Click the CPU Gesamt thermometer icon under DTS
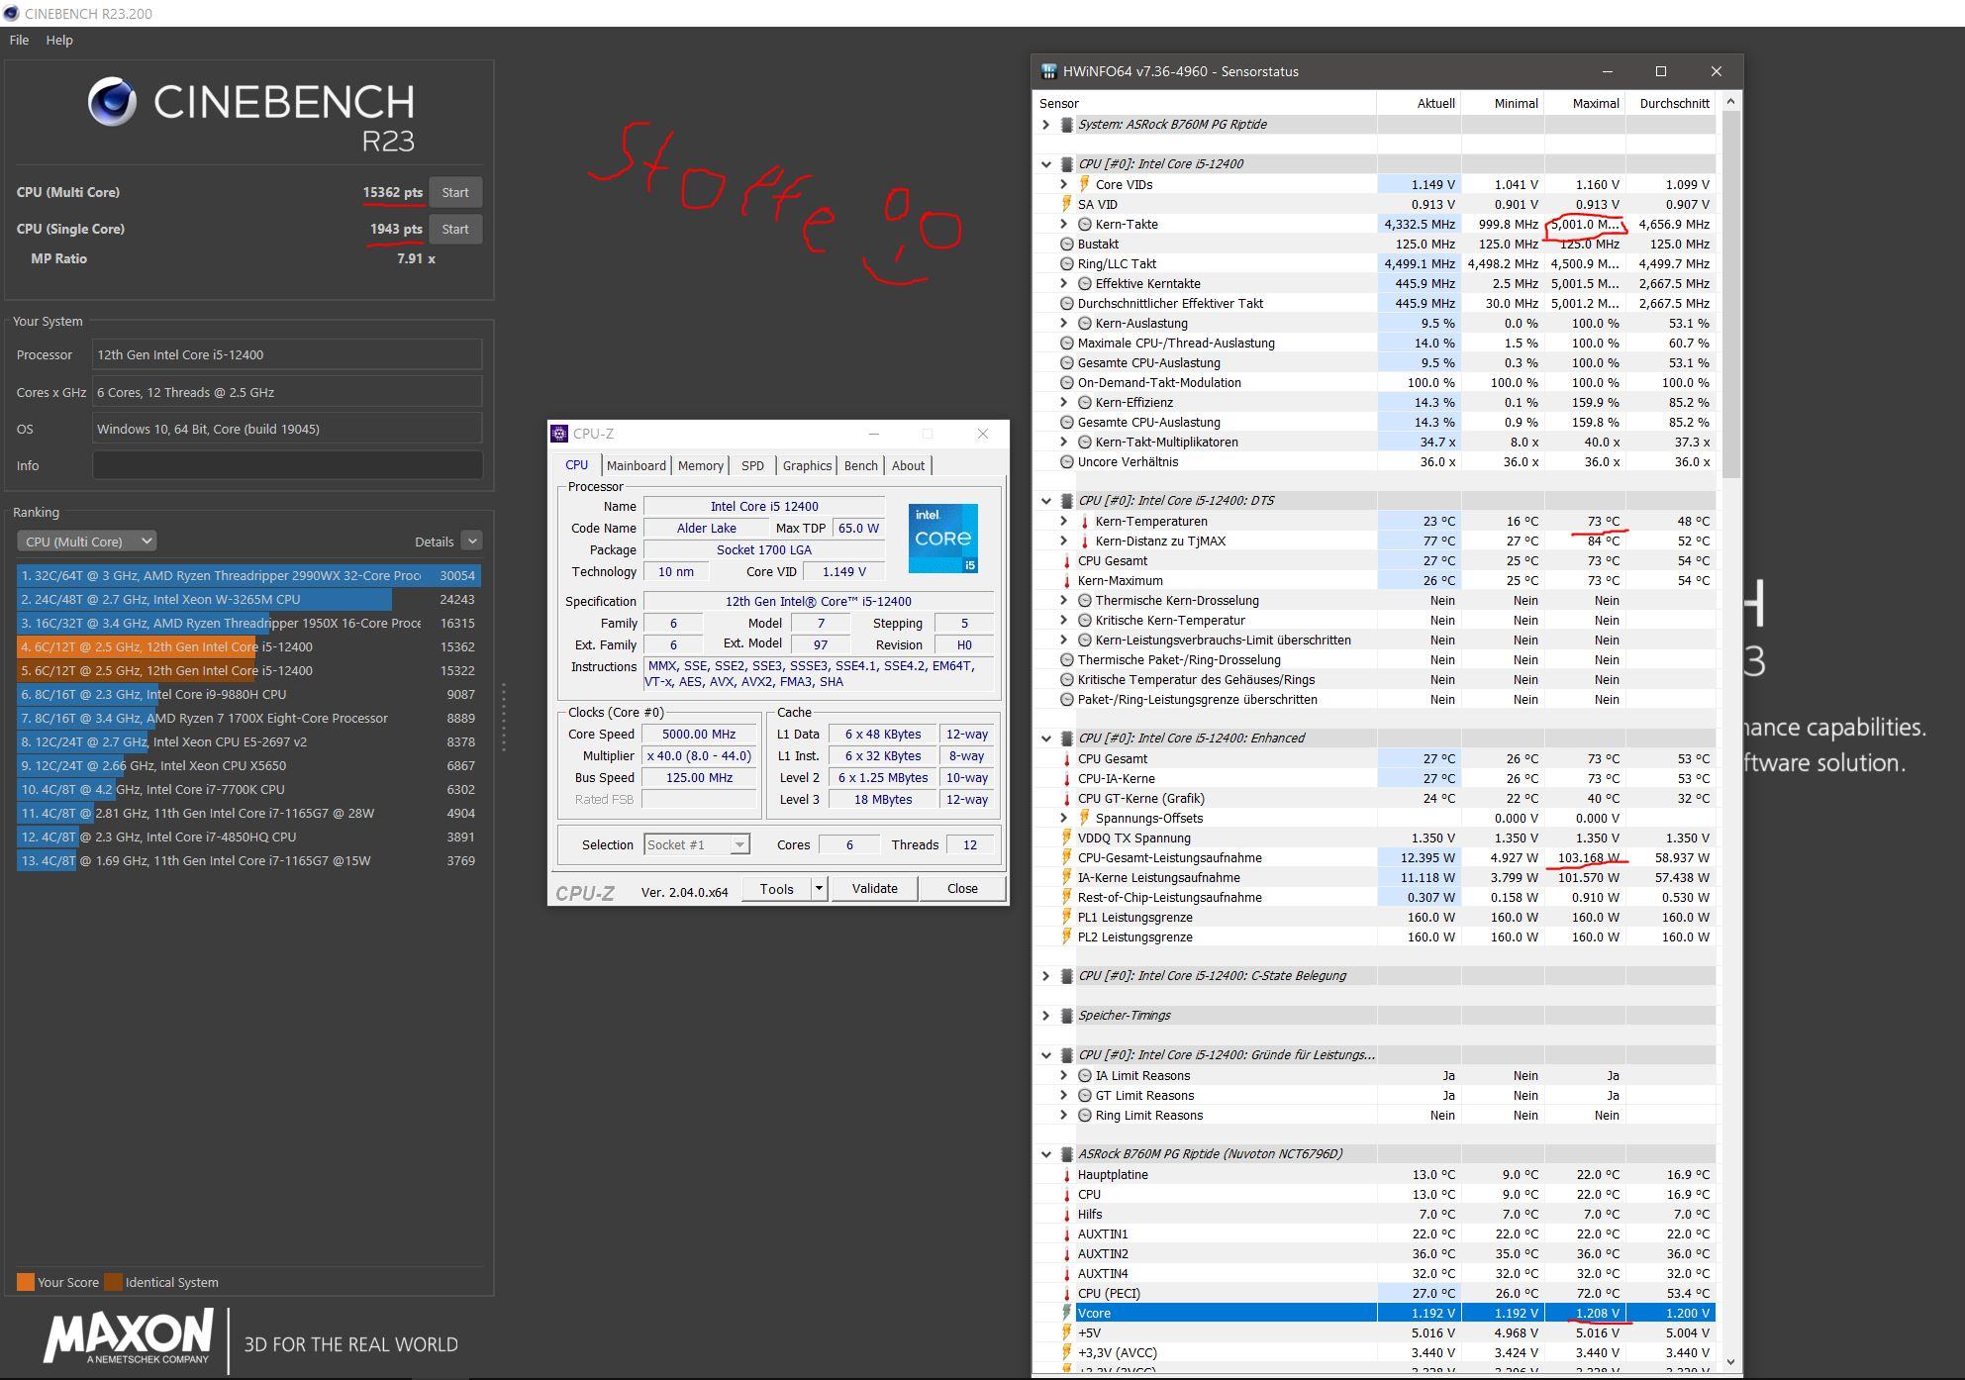1965x1380 pixels. [1066, 560]
